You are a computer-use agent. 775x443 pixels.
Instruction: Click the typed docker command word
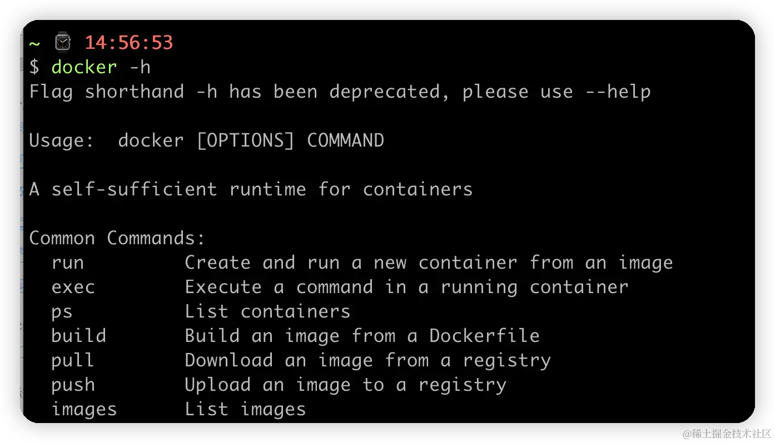(x=84, y=67)
